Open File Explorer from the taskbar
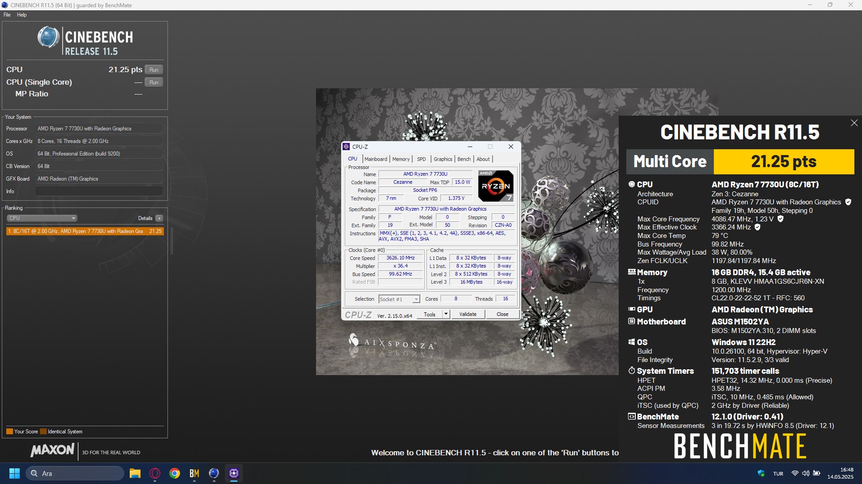 135,474
